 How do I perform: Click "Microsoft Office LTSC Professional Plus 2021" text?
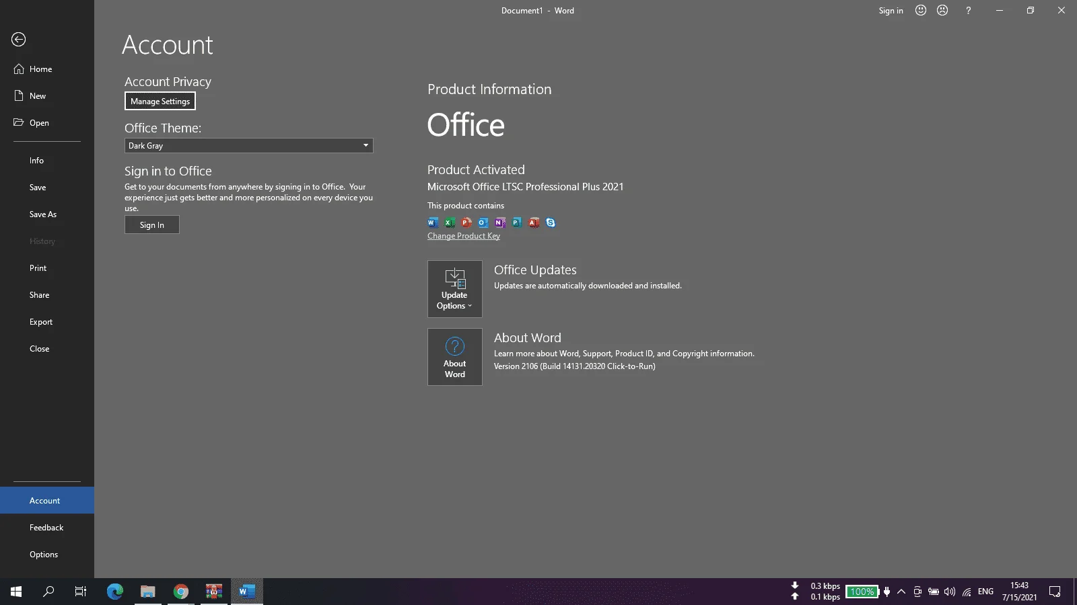click(526, 187)
